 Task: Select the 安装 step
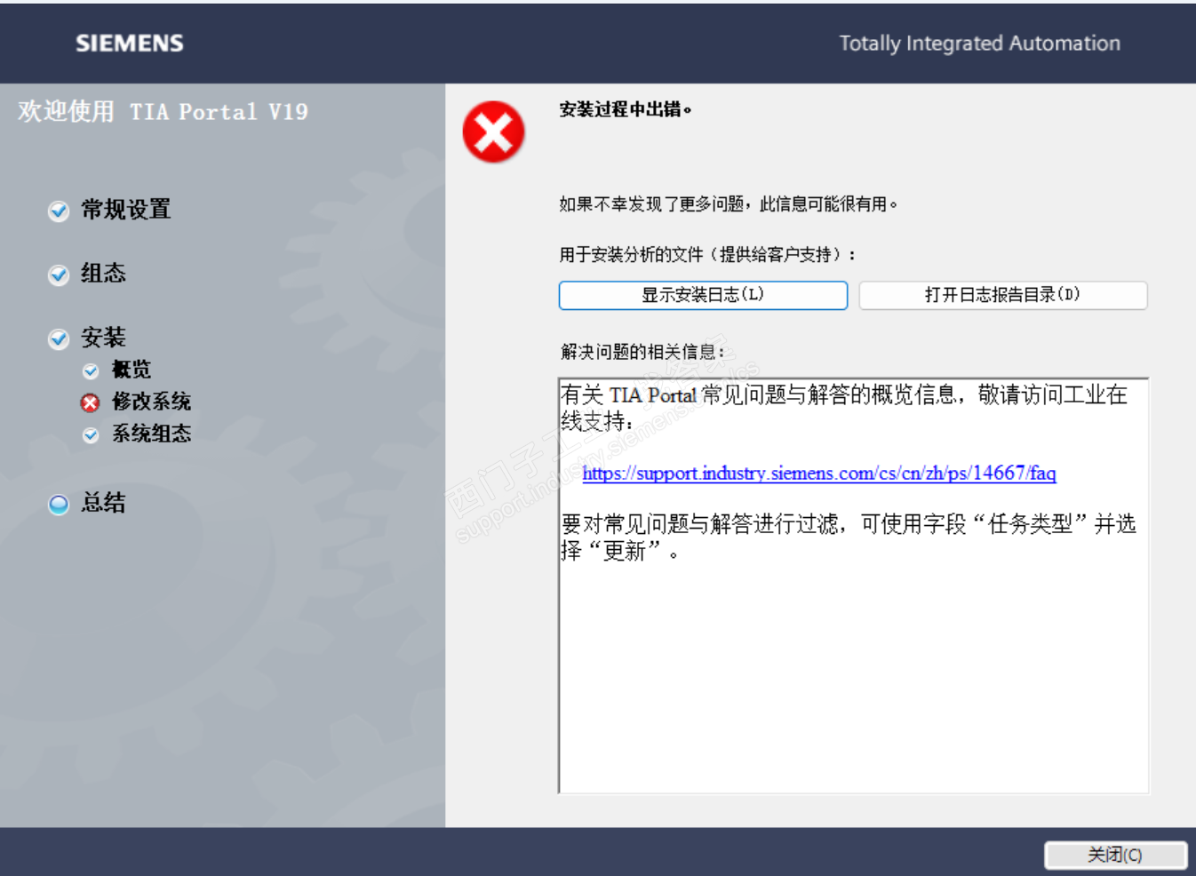click(x=103, y=338)
